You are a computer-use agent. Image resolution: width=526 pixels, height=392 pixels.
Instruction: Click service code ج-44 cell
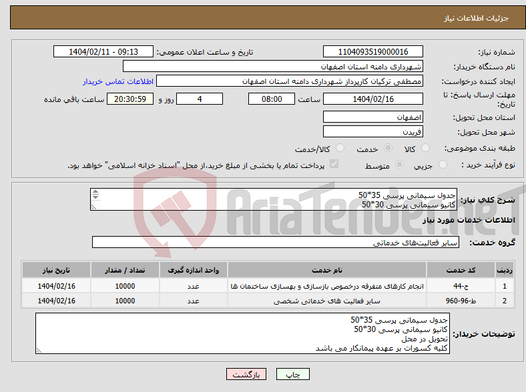[x=461, y=286]
